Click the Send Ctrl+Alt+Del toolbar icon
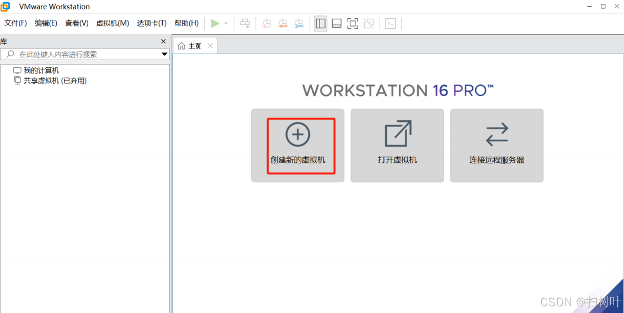624x313 pixels. [245, 24]
